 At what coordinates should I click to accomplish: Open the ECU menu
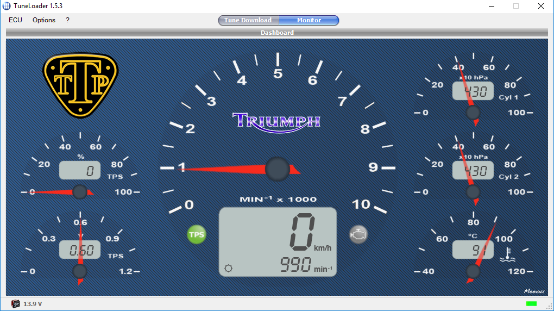[x=15, y=20]
